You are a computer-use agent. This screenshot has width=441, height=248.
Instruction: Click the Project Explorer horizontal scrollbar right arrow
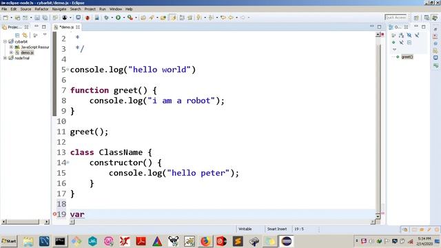pos(47,222)
